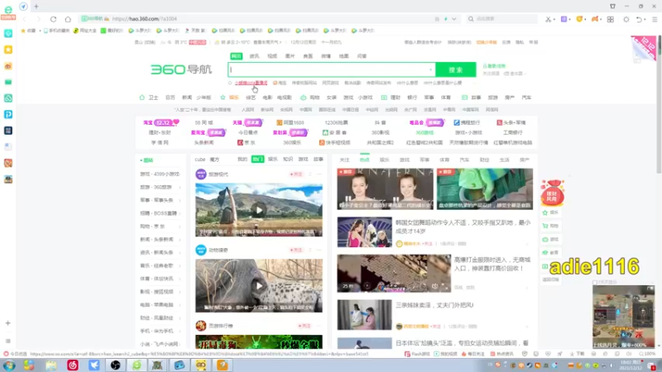Click the undo closed tab icon
The height and width of the screenshot is (372, 662).
[639, 19]
